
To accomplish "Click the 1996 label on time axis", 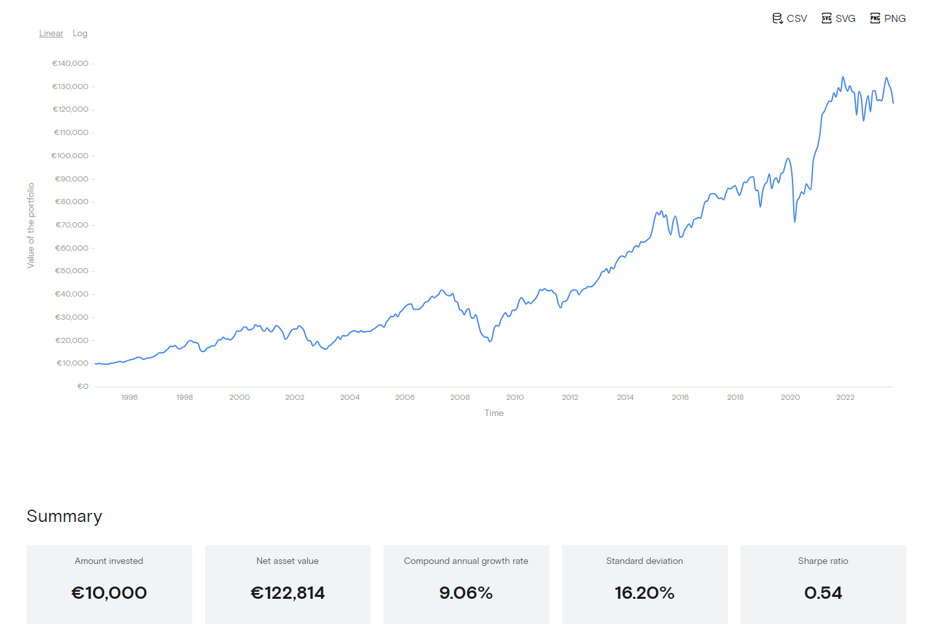I will tap(129, 397).
